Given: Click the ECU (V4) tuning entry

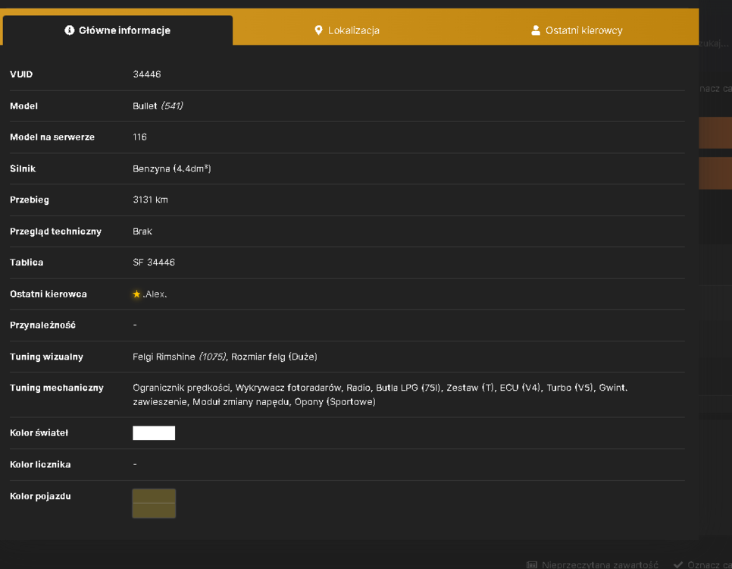Looking at the screenshot, I should tap(521, 388).
